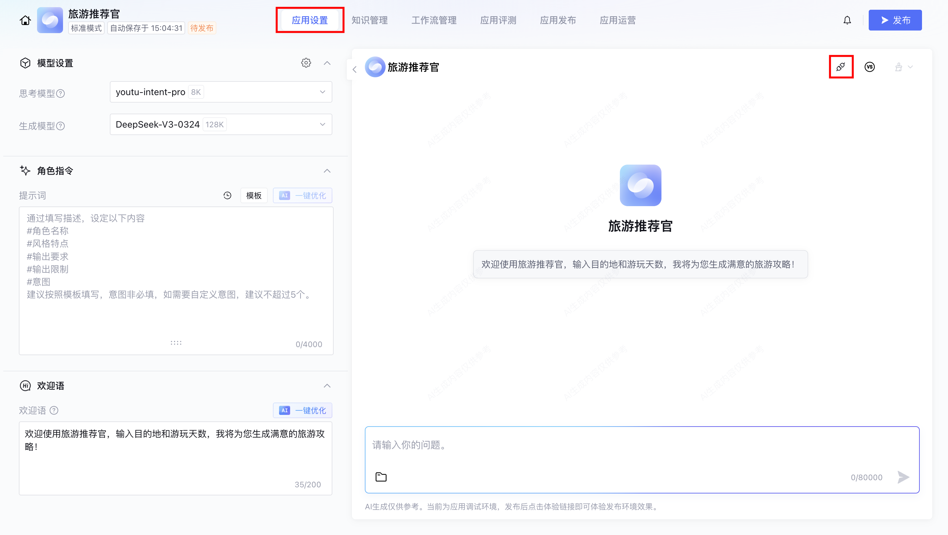Click help icon beside 思考模型
This screenshot has height=535, width=948.
(x=61, y=94)
